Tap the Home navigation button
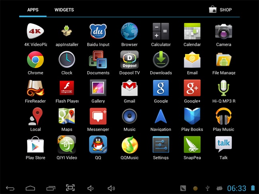The width and height of the screenshot is (259, 194). click(30, 188)
